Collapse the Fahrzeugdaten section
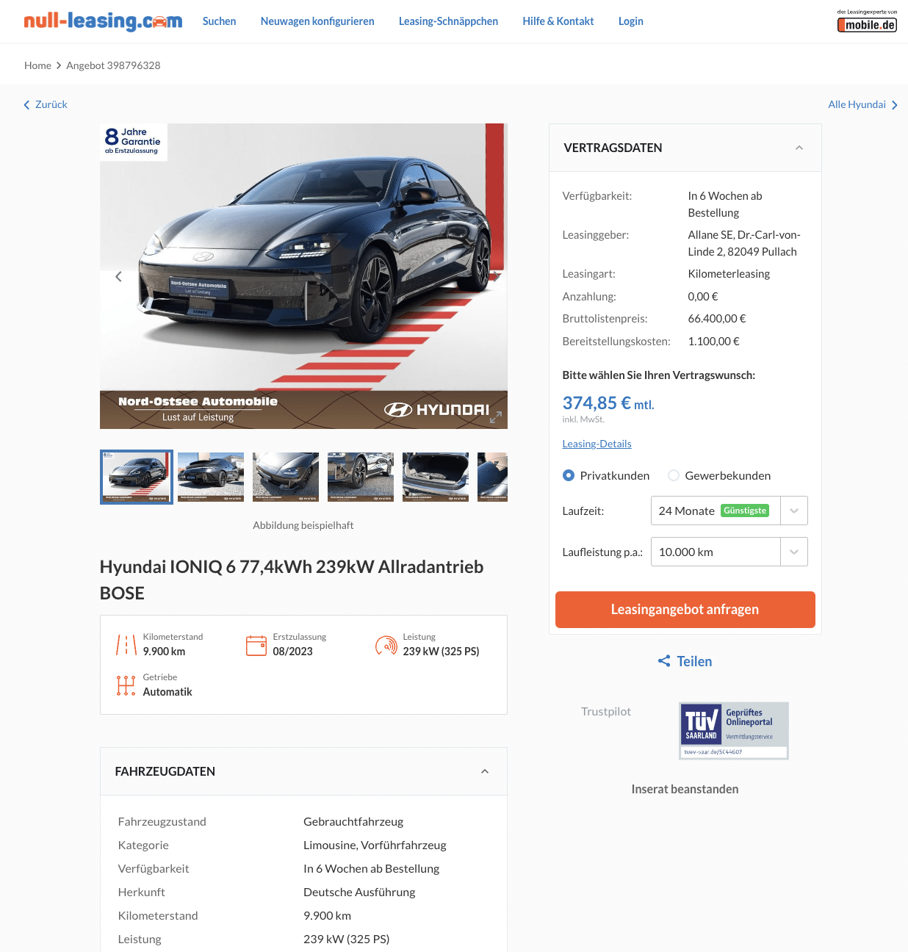Viewport: 908px width, 952px height. tap(485, 771)
